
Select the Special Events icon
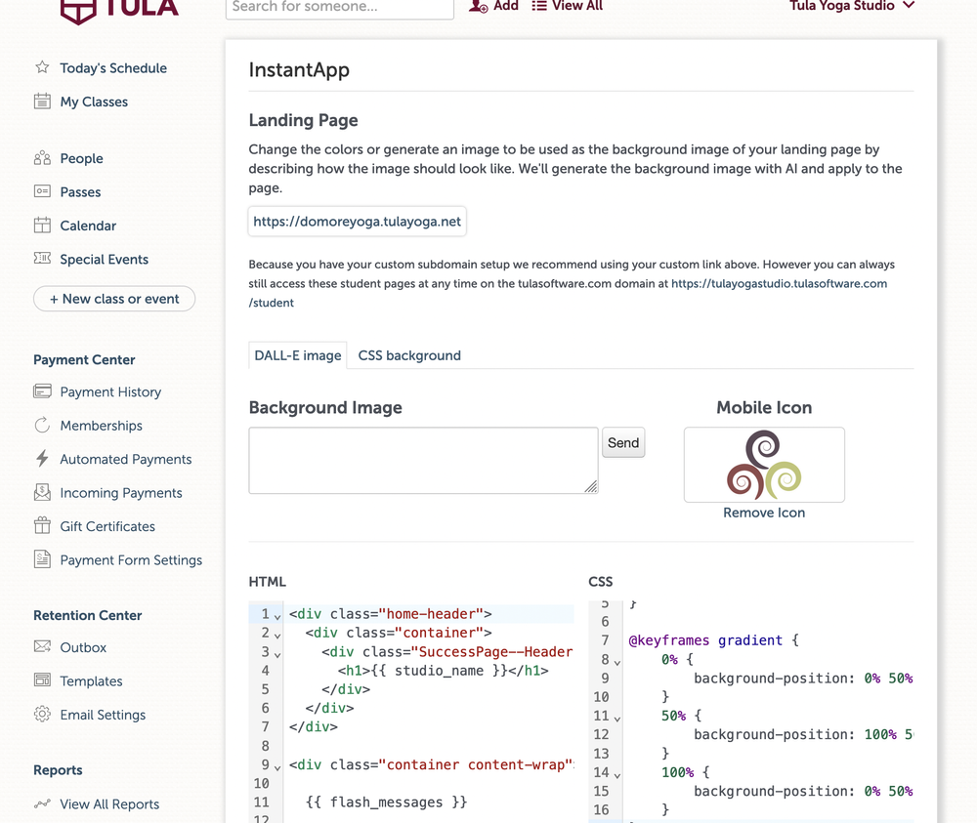[42, 259]
